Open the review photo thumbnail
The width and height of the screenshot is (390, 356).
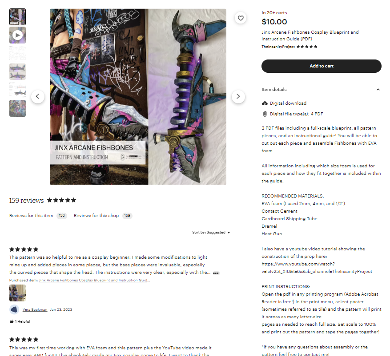click(17, 293)
